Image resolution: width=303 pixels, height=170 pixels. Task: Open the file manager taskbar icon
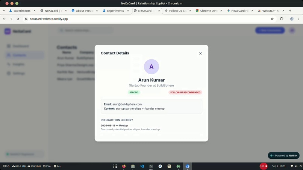click(x=133, y=166)
